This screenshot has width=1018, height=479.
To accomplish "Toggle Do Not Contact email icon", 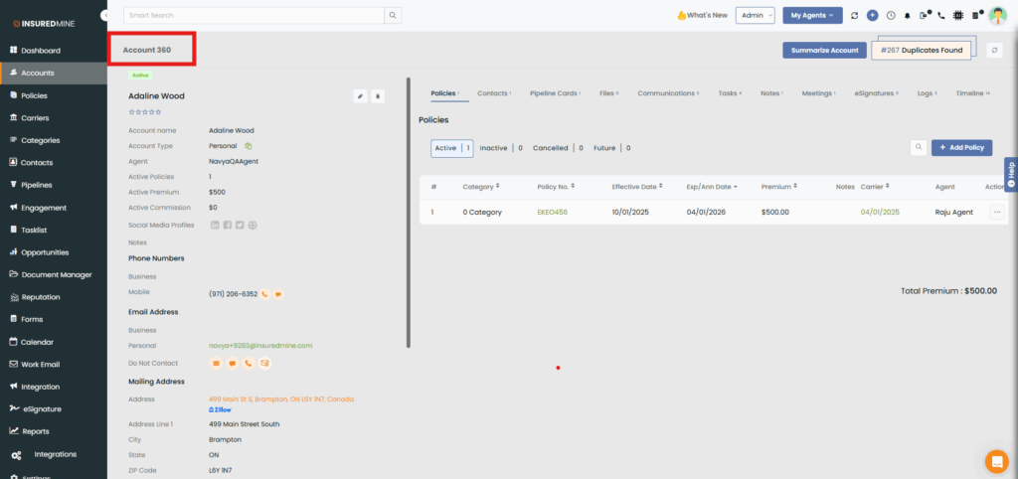I will click(216, 363).
